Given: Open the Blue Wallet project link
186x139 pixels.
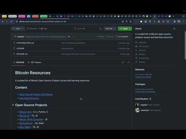Looking at the screenshot, I should 25,127.
